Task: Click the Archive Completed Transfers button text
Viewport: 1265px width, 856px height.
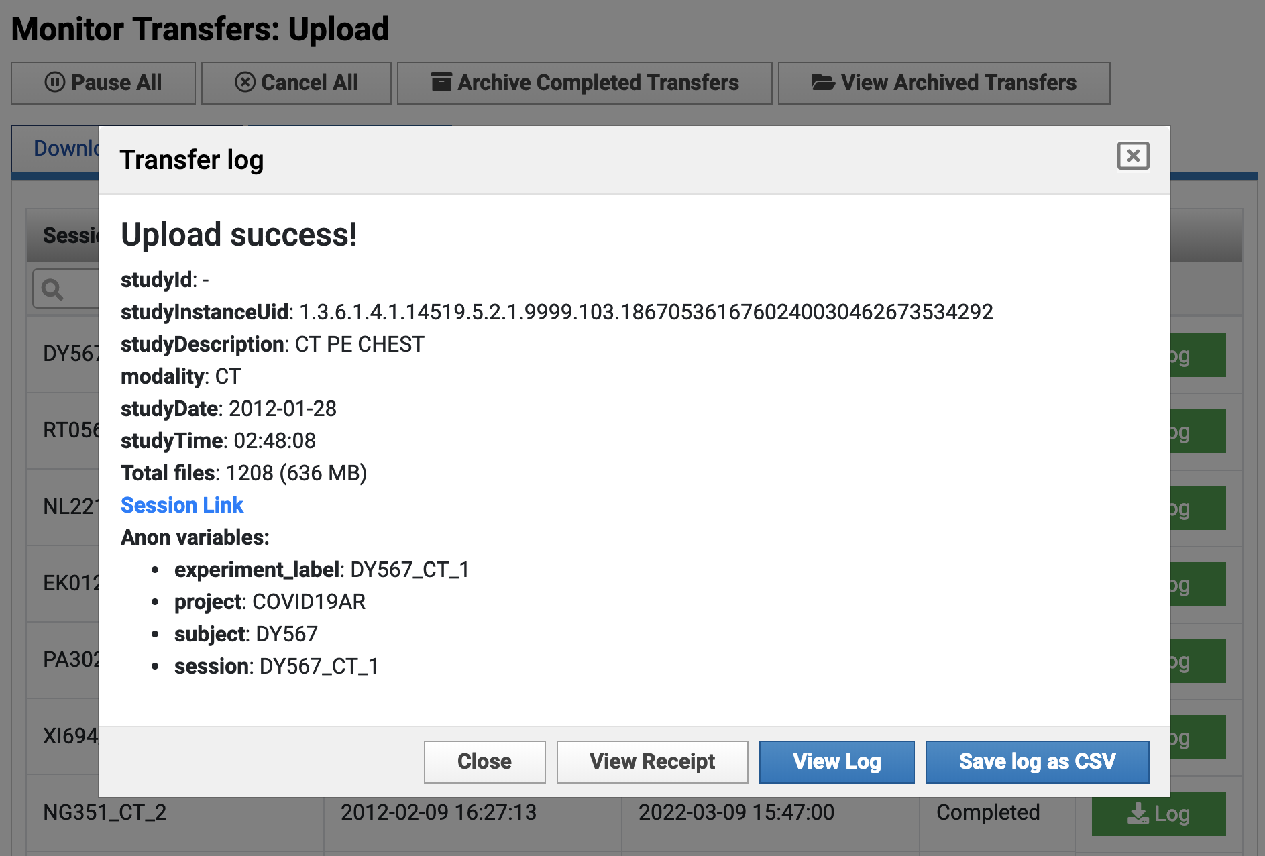Action: click(x=598, y=83)
